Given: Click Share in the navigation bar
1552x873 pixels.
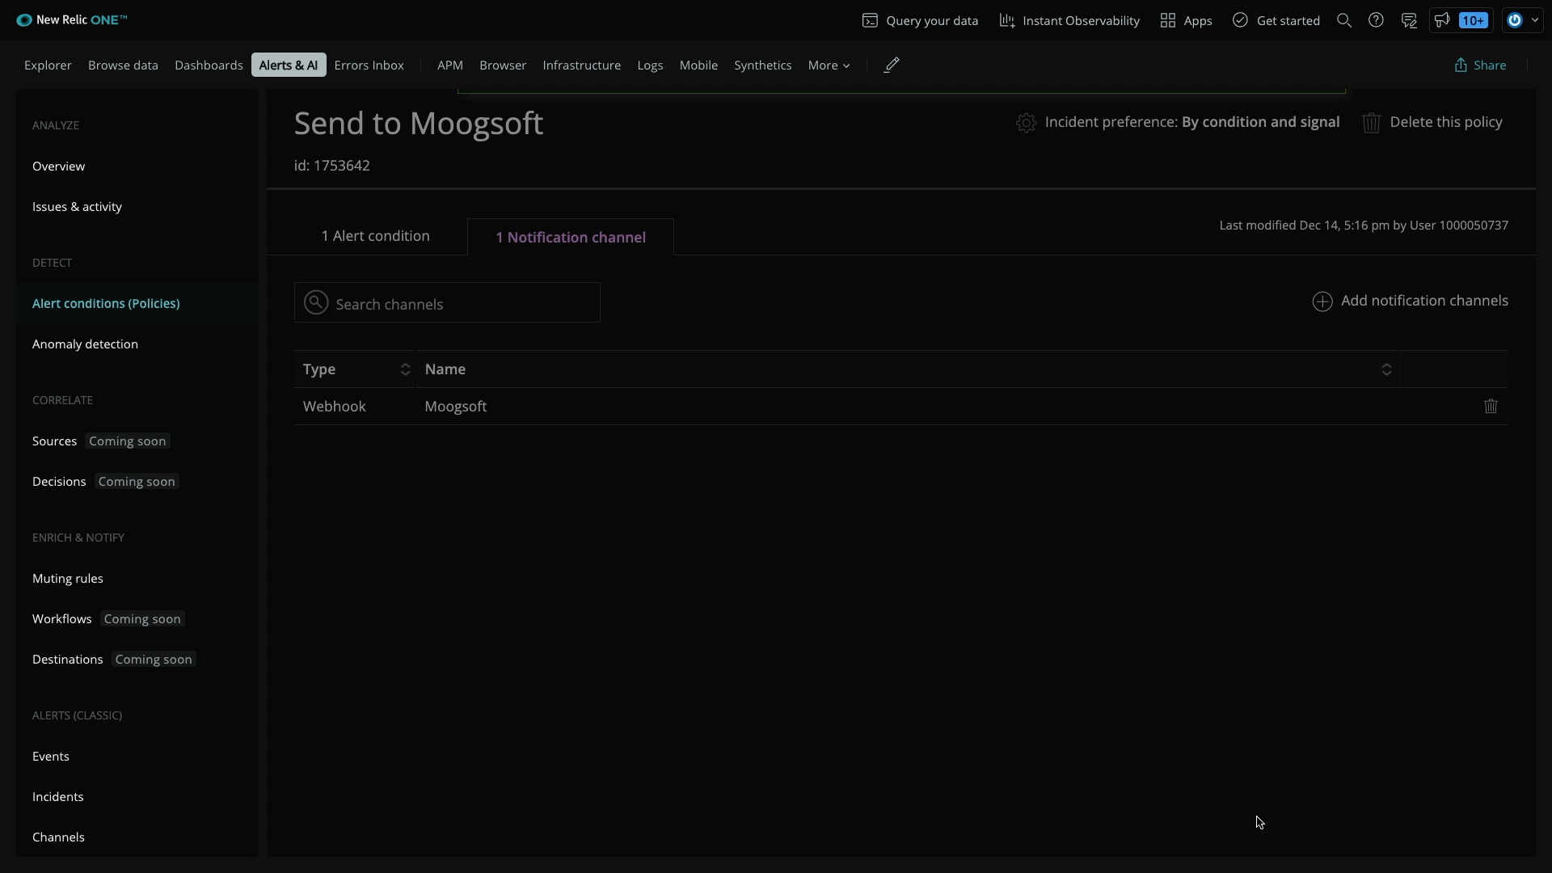Looking at the screenshot, I should coord(1480,65).
